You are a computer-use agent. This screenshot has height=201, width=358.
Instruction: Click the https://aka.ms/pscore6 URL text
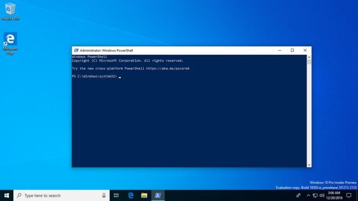168,68
